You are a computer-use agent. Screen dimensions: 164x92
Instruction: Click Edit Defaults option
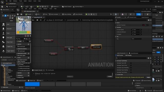point(128,55)
